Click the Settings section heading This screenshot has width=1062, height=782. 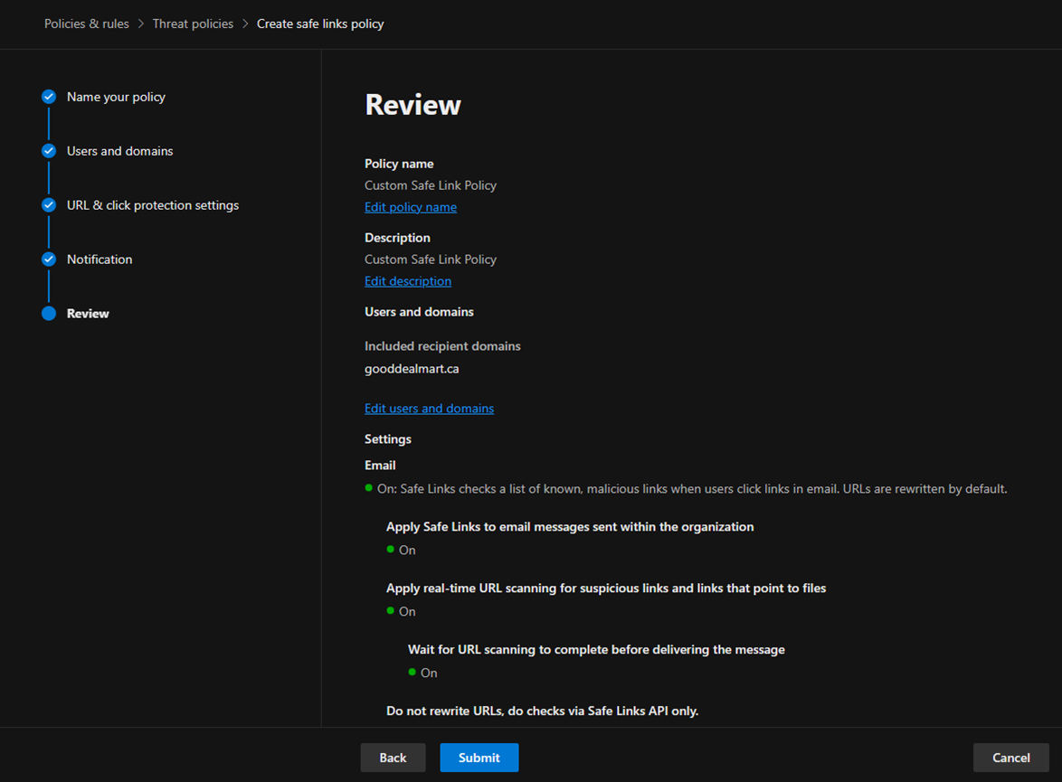click(388, 438)
